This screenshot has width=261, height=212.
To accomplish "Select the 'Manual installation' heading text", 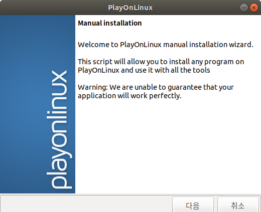I will coord(110,23).
